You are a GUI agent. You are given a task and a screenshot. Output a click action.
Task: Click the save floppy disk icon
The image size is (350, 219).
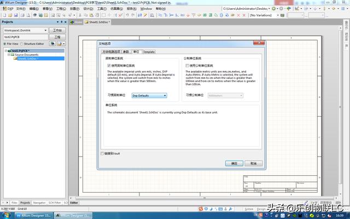coord(16,15)
